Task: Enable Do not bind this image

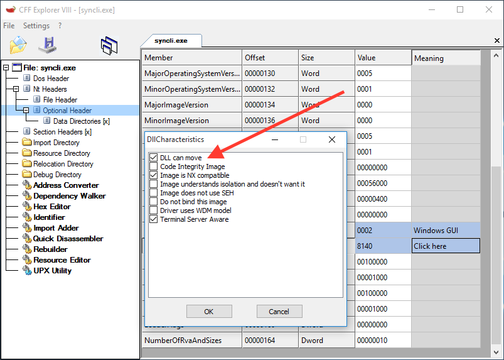Action: coord(154,202)
